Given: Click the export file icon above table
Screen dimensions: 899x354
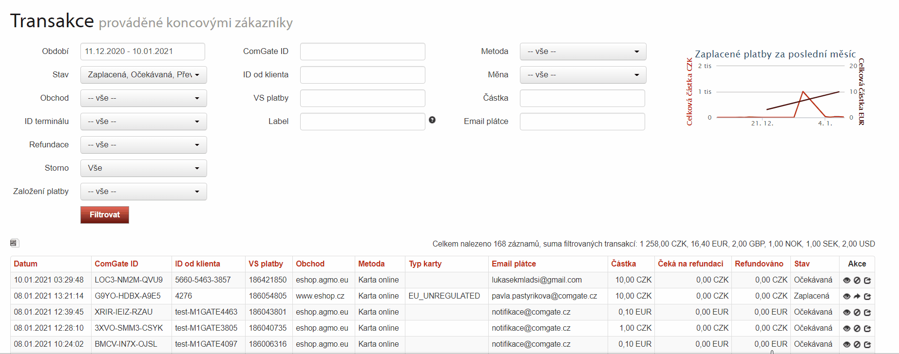Looking at the screenshot, I should point(14,243).
